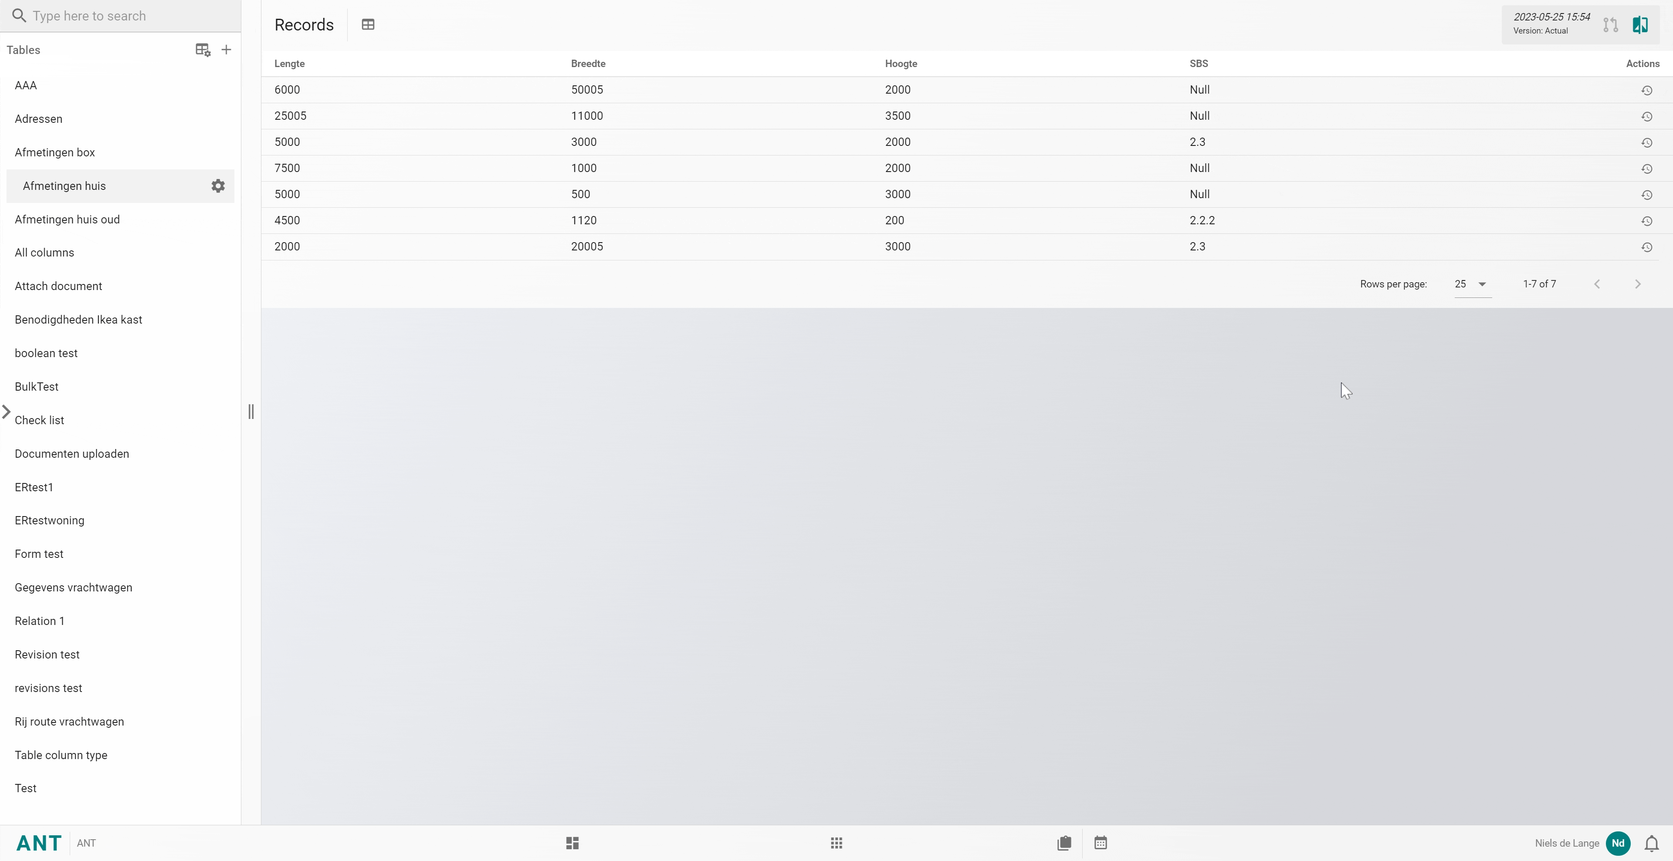
Task: Select the Adressen table
Action: [120, 119]
